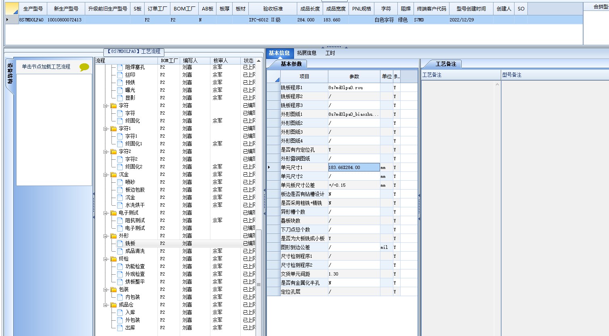The image size is (609, 336).
Task: Select the 工艺备注 panel tab
Action: point(446,64)
